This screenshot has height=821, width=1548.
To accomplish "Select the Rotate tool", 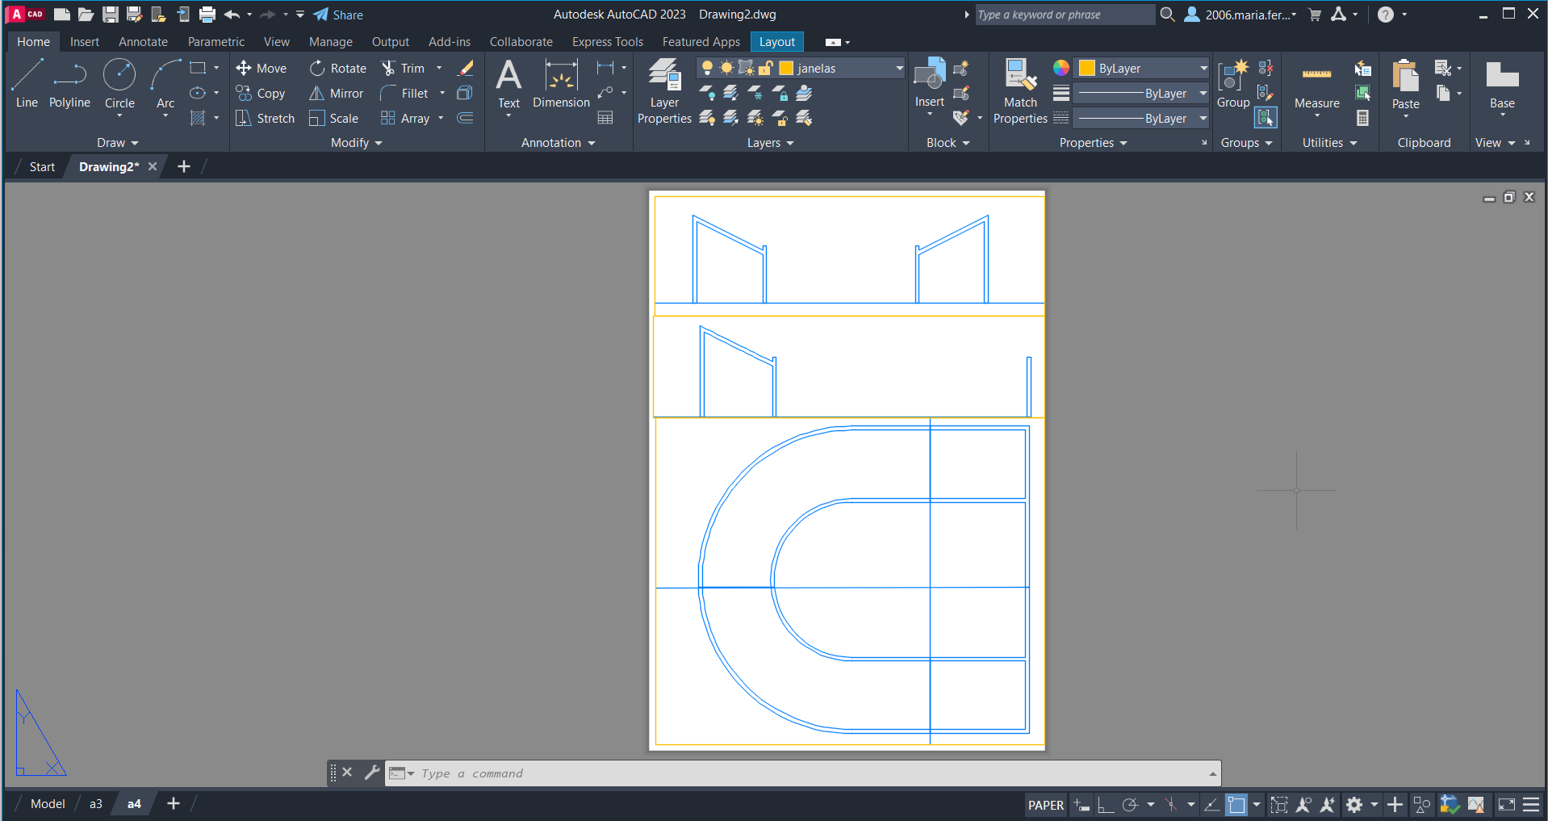I will pos(338,69).
